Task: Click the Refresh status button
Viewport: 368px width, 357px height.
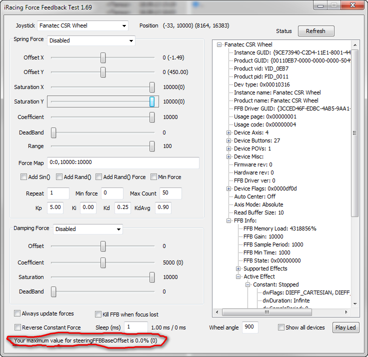Action: (x=315, y=31)
